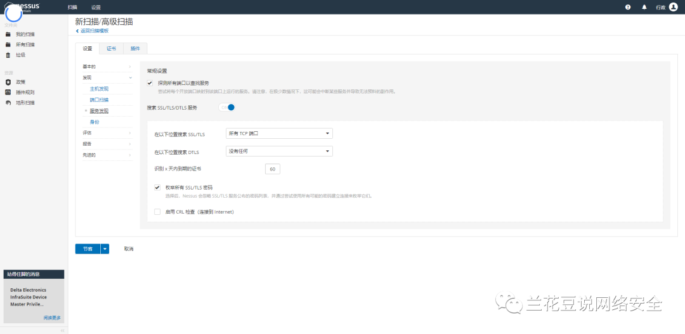The width and height of the screenshot is (685, 334).
Task: Open the 所有 TCP 端口 dropdown
Action: click(279, 134)
